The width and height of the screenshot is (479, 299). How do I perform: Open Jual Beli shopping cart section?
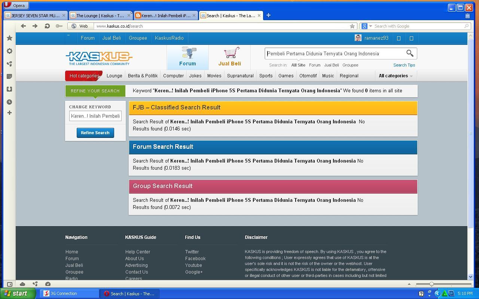click(x=230, y=57)
